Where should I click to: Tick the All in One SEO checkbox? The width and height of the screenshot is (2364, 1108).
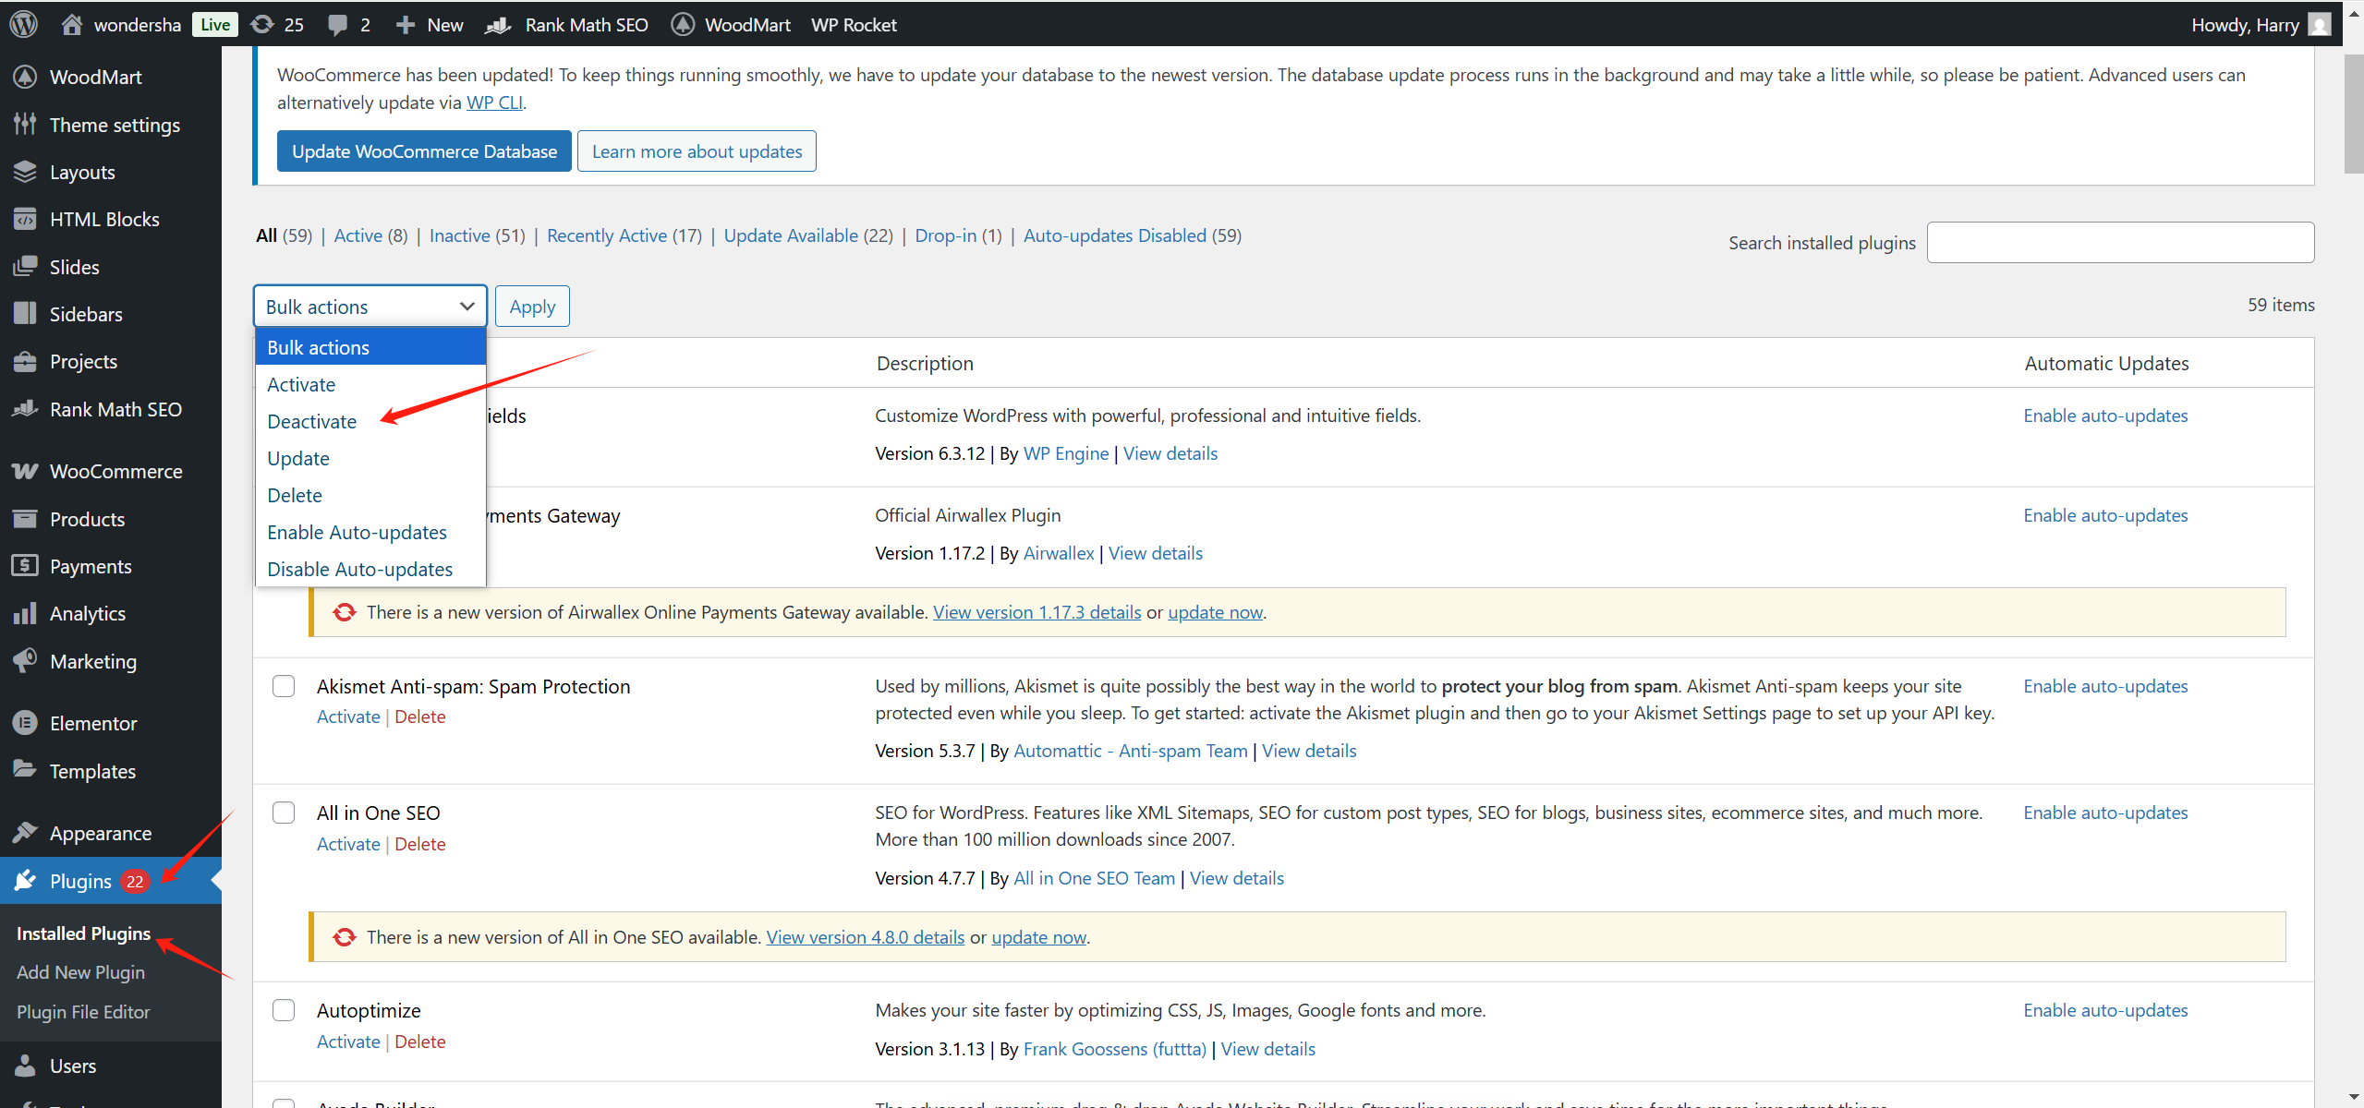pyautogui.click(x=284, y=813)
